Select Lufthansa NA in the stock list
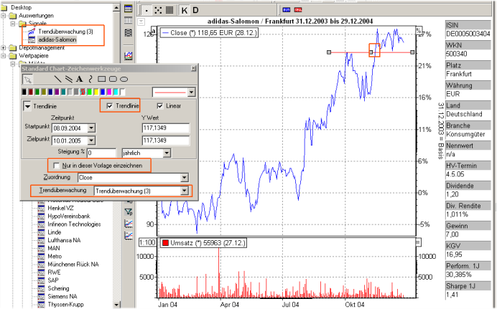 point(64,240)
